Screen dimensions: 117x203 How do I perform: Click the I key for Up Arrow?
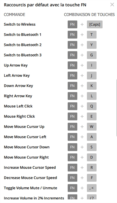(x=92, y=65)
